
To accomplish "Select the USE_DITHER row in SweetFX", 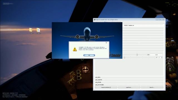I will (x=129, y=82).
